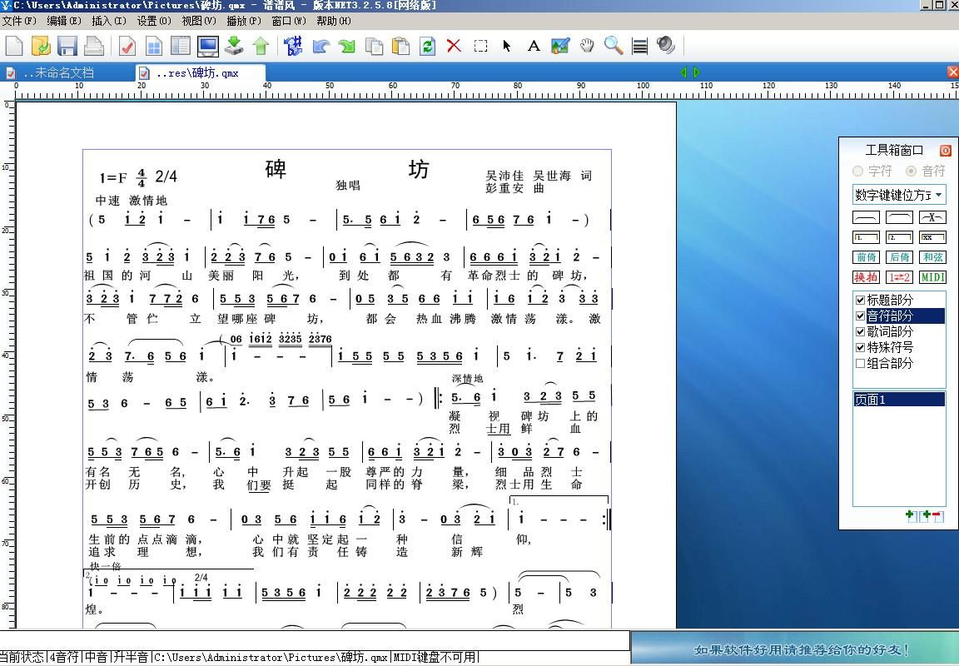Click the blue grid page layout icon
Viewport: 959px width, 666px height.
pos(154,46)
